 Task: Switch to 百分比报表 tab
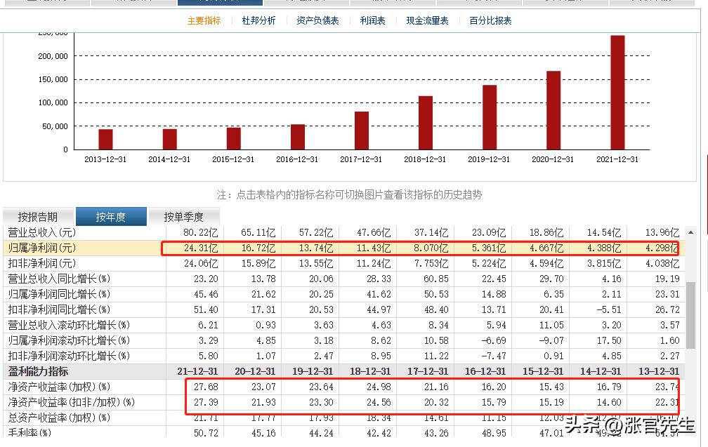coord(490,21)
